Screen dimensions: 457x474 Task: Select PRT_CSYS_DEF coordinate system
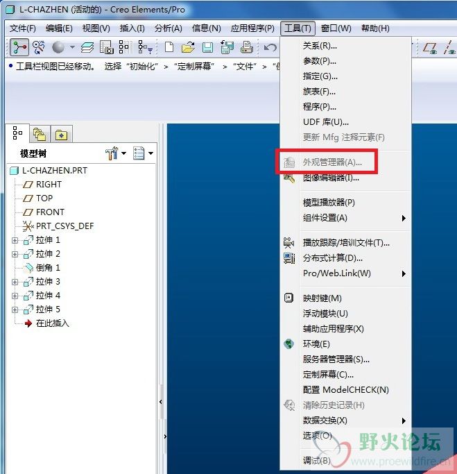pyautogui.click(x=58, y=226)
